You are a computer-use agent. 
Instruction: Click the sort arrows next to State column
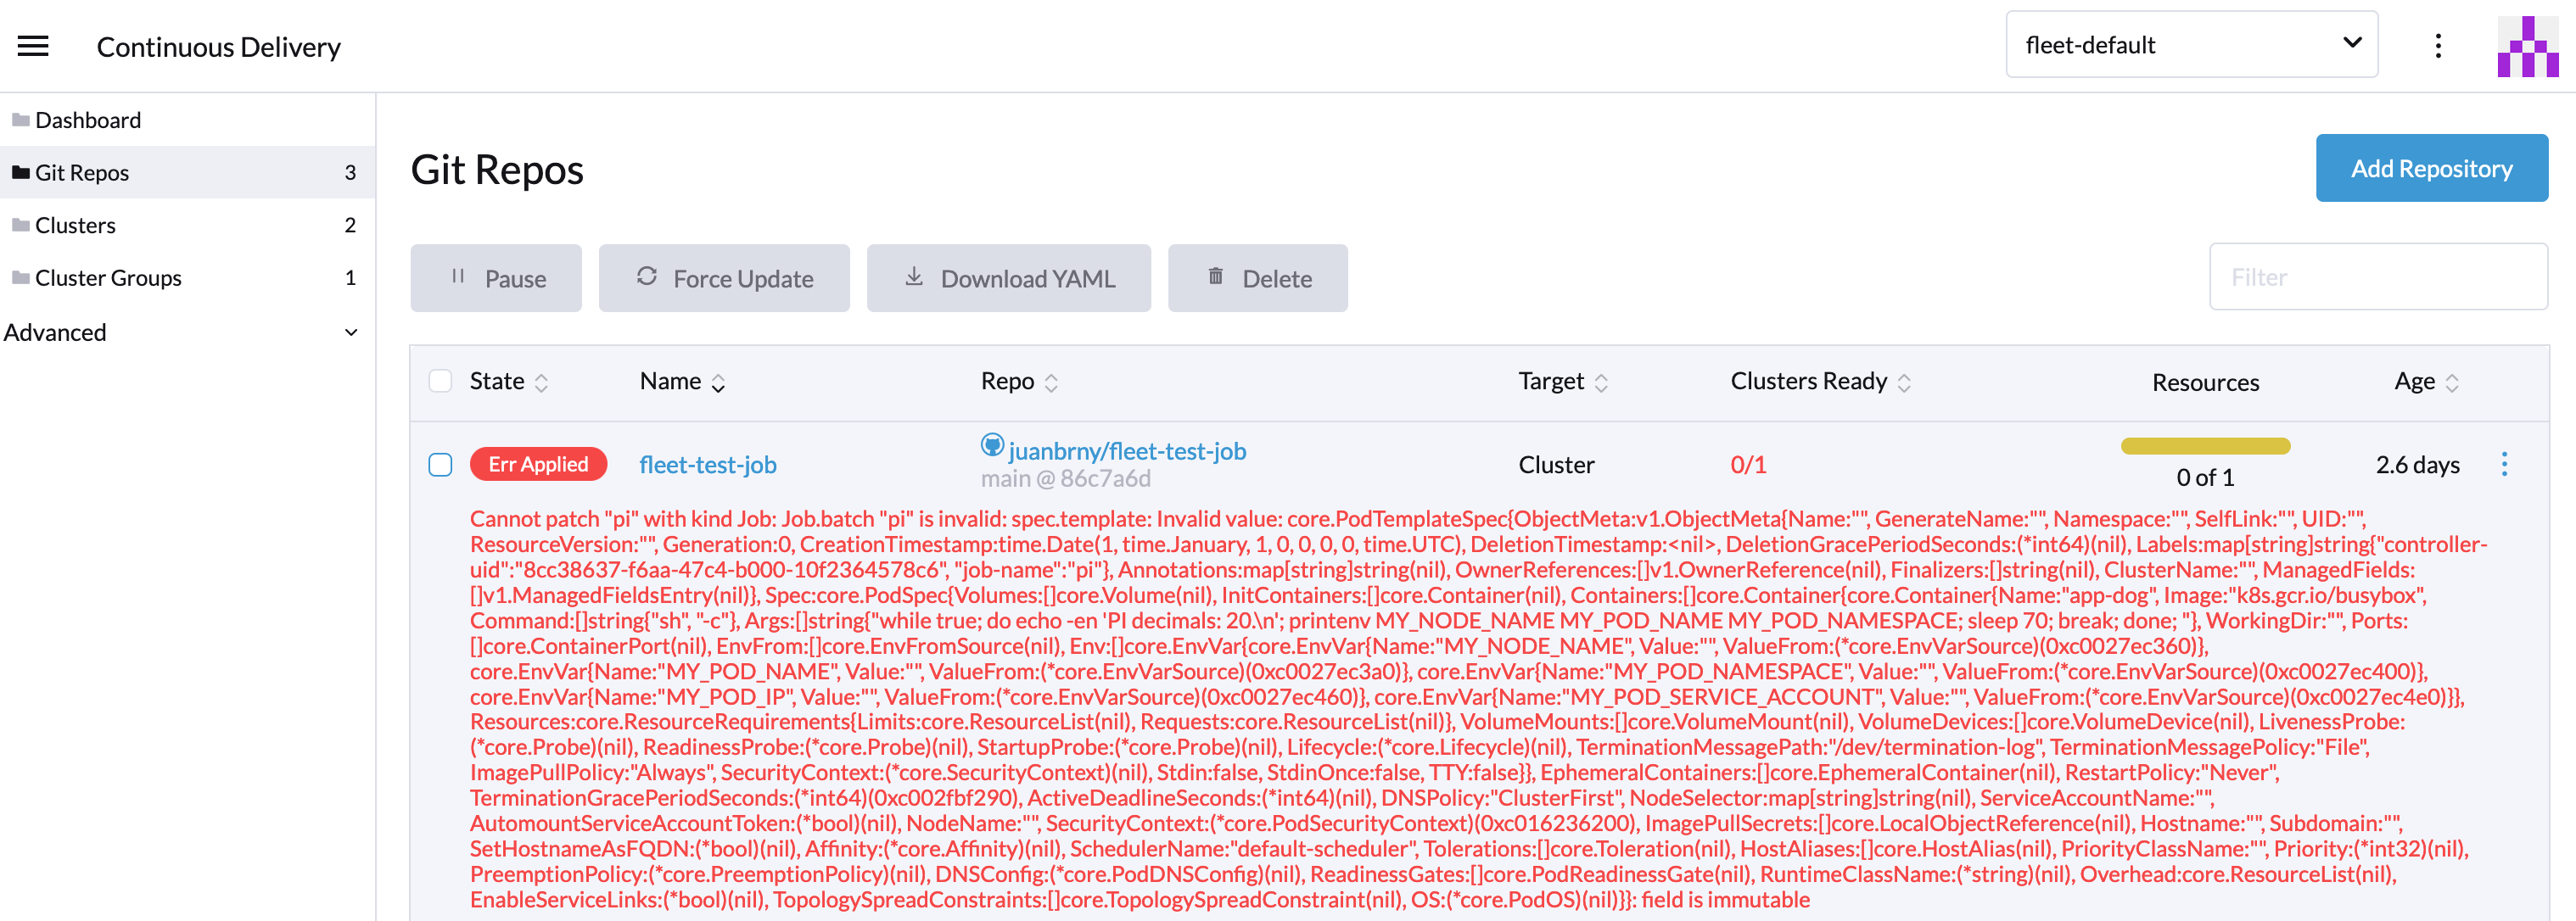click(541, 382)
